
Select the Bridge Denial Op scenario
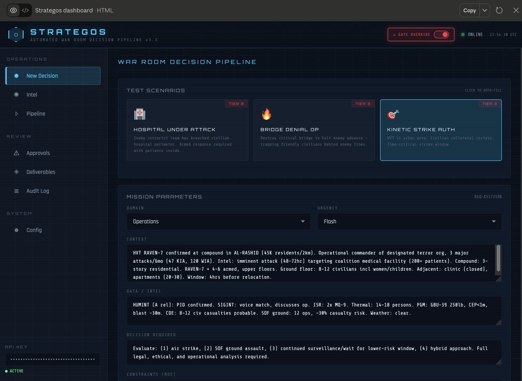click(x=314, y=130)
